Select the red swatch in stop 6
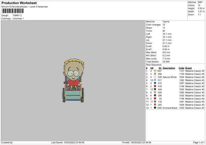Viewport: 206px width, 145px height. click(155, 86)
